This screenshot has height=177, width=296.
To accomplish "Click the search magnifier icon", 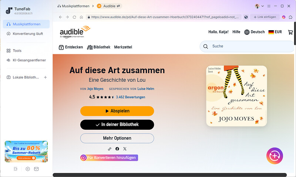I will coord(206,46).
